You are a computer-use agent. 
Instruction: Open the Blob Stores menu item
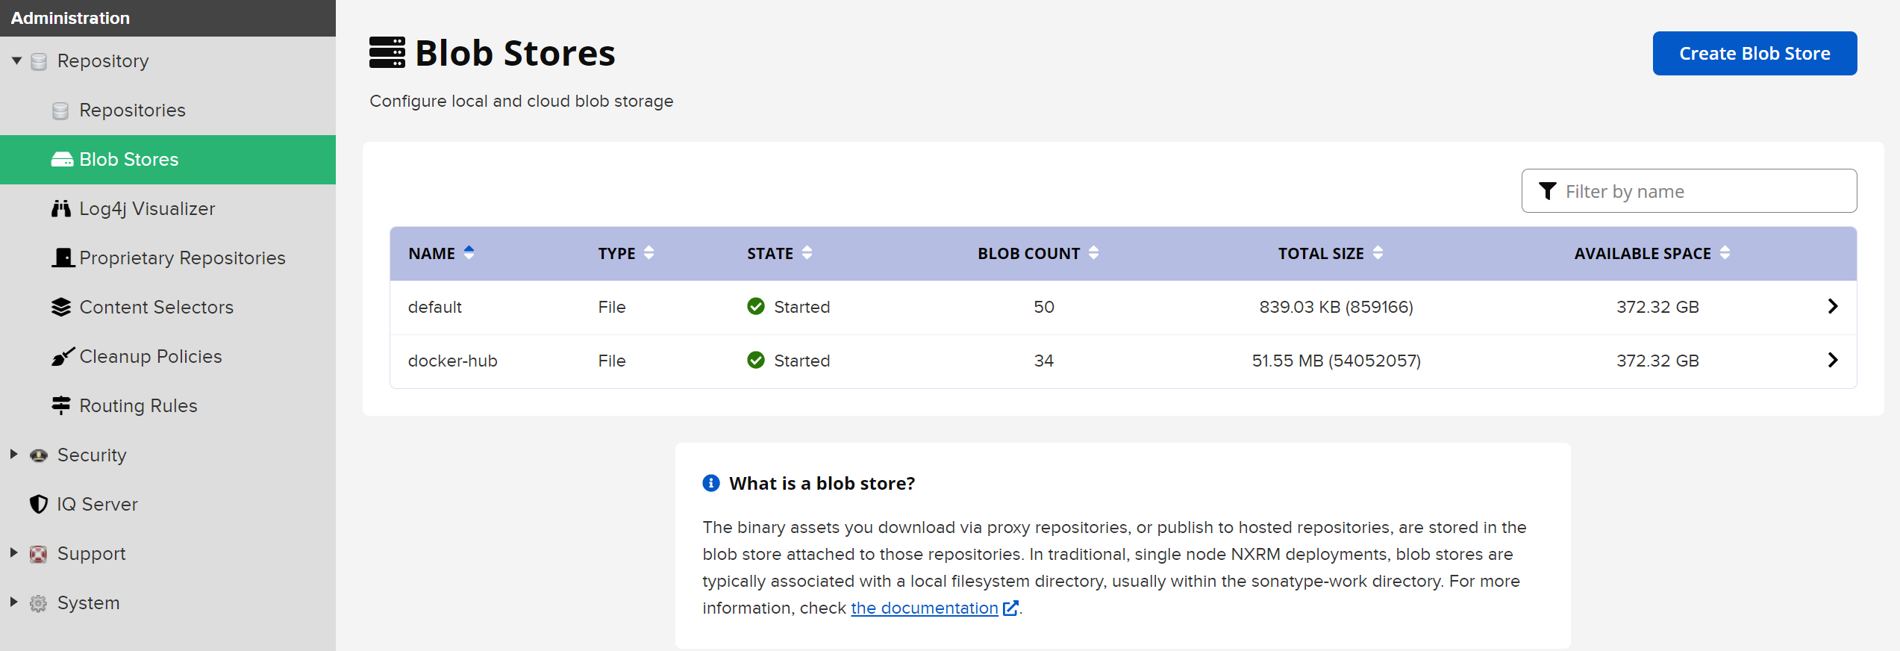coord(128,159)
